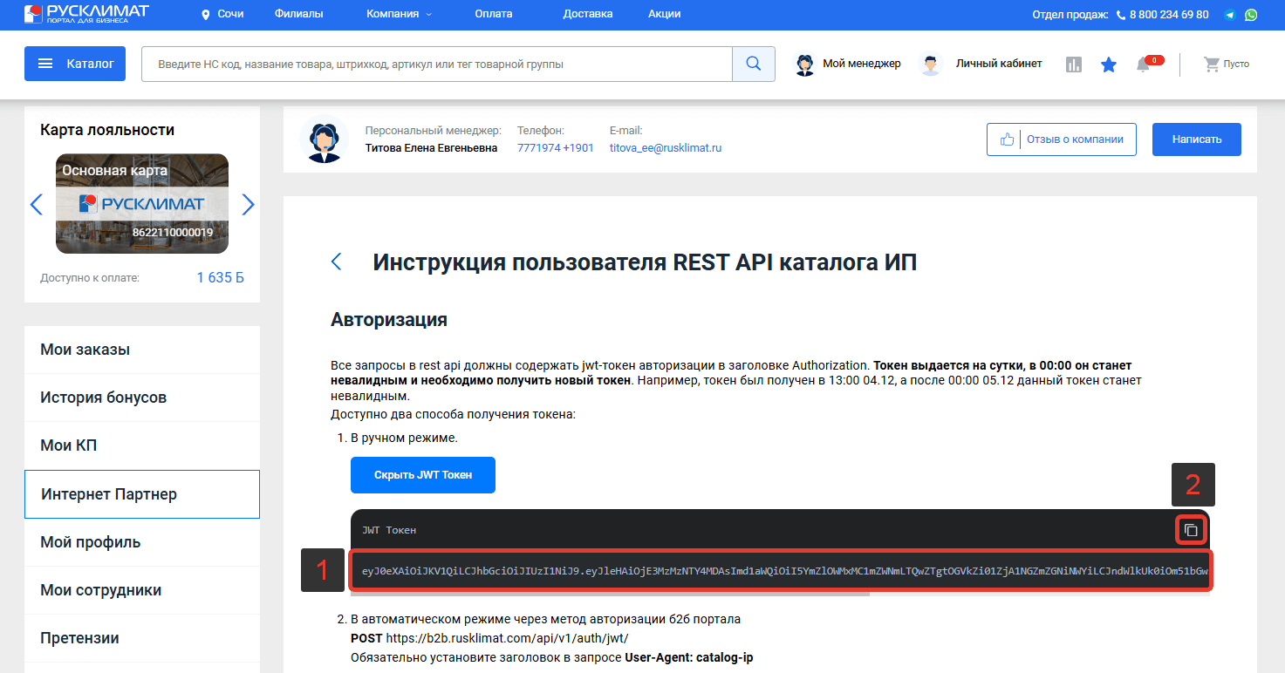Expand the Компания dropdown menu
Image resolution: width=1285 pixels, height=673 pixels.
399,15
